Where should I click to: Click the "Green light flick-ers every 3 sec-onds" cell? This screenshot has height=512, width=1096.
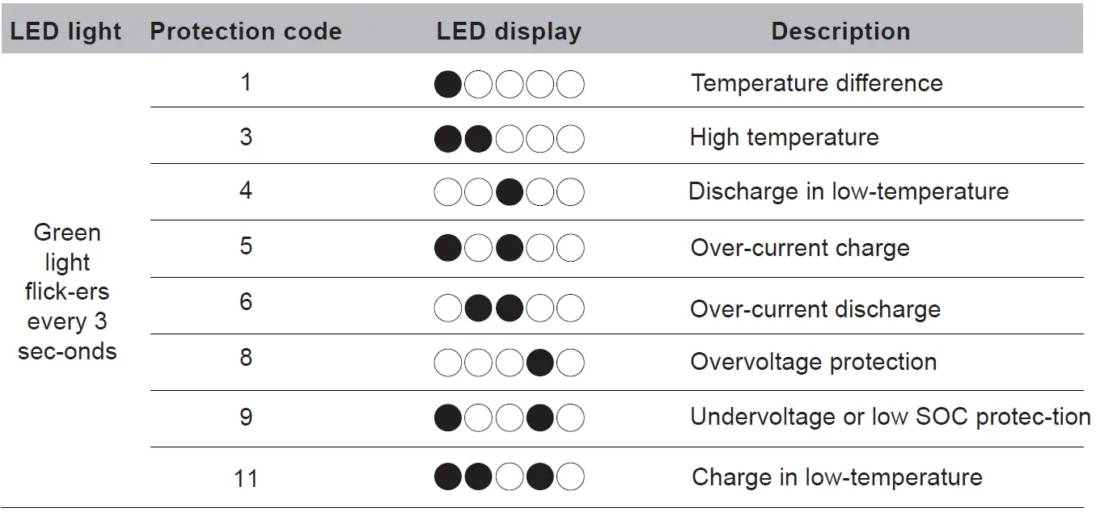pos(67,292)
